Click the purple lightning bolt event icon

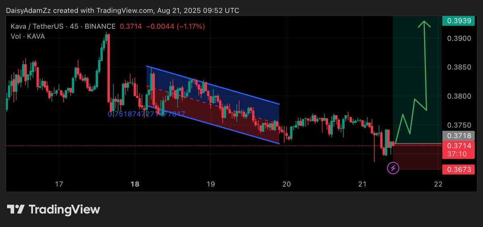pos(393,168)
